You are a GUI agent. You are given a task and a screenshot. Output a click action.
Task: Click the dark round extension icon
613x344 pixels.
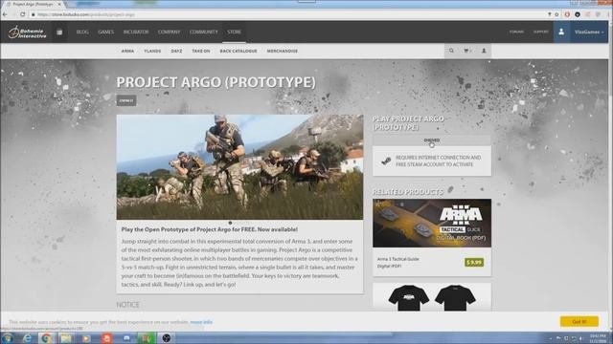pyautogui.click(x=578, y=14)
